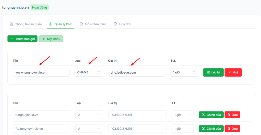Click the X icon on Huỷ

point(230,72)
